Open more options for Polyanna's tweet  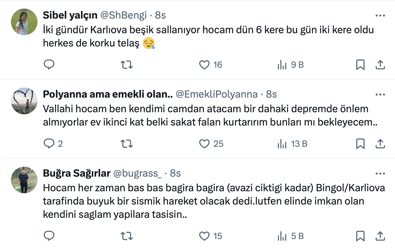point(380,95)
